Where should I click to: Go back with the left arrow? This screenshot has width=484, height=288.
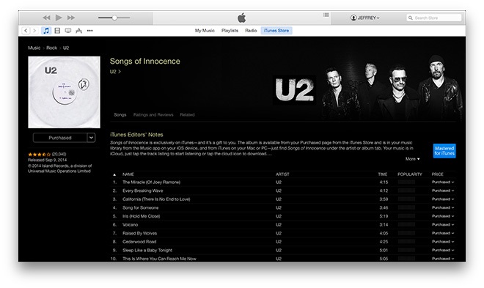coord(26,31)
